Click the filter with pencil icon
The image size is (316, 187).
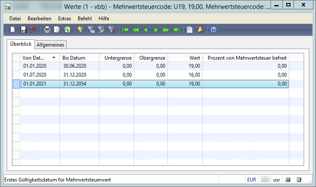pos(102,30)
